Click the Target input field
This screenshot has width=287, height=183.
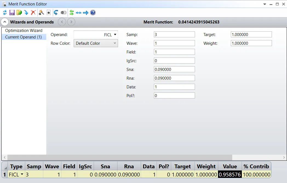(251, 34)
